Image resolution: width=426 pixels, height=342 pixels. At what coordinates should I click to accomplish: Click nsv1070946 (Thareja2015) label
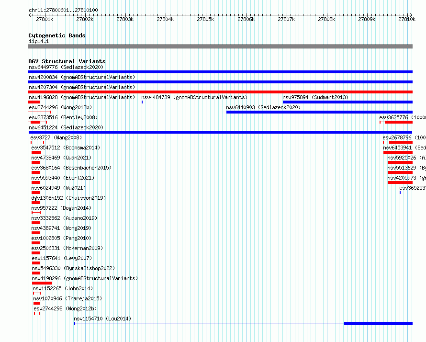point(67,298)
